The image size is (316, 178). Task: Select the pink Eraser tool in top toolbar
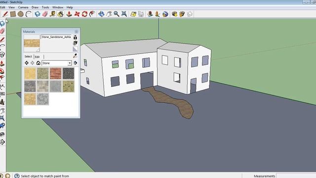[45, 14]
